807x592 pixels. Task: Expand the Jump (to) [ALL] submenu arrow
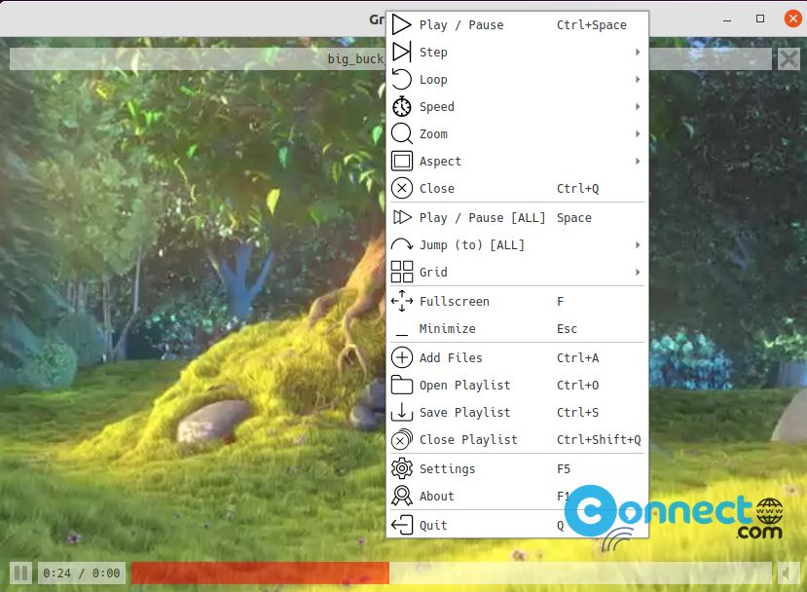[x=638, y=244]
